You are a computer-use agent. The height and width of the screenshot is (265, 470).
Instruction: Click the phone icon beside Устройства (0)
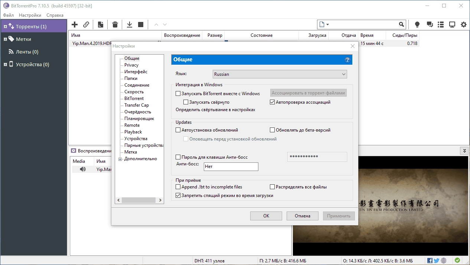point(11,64)
